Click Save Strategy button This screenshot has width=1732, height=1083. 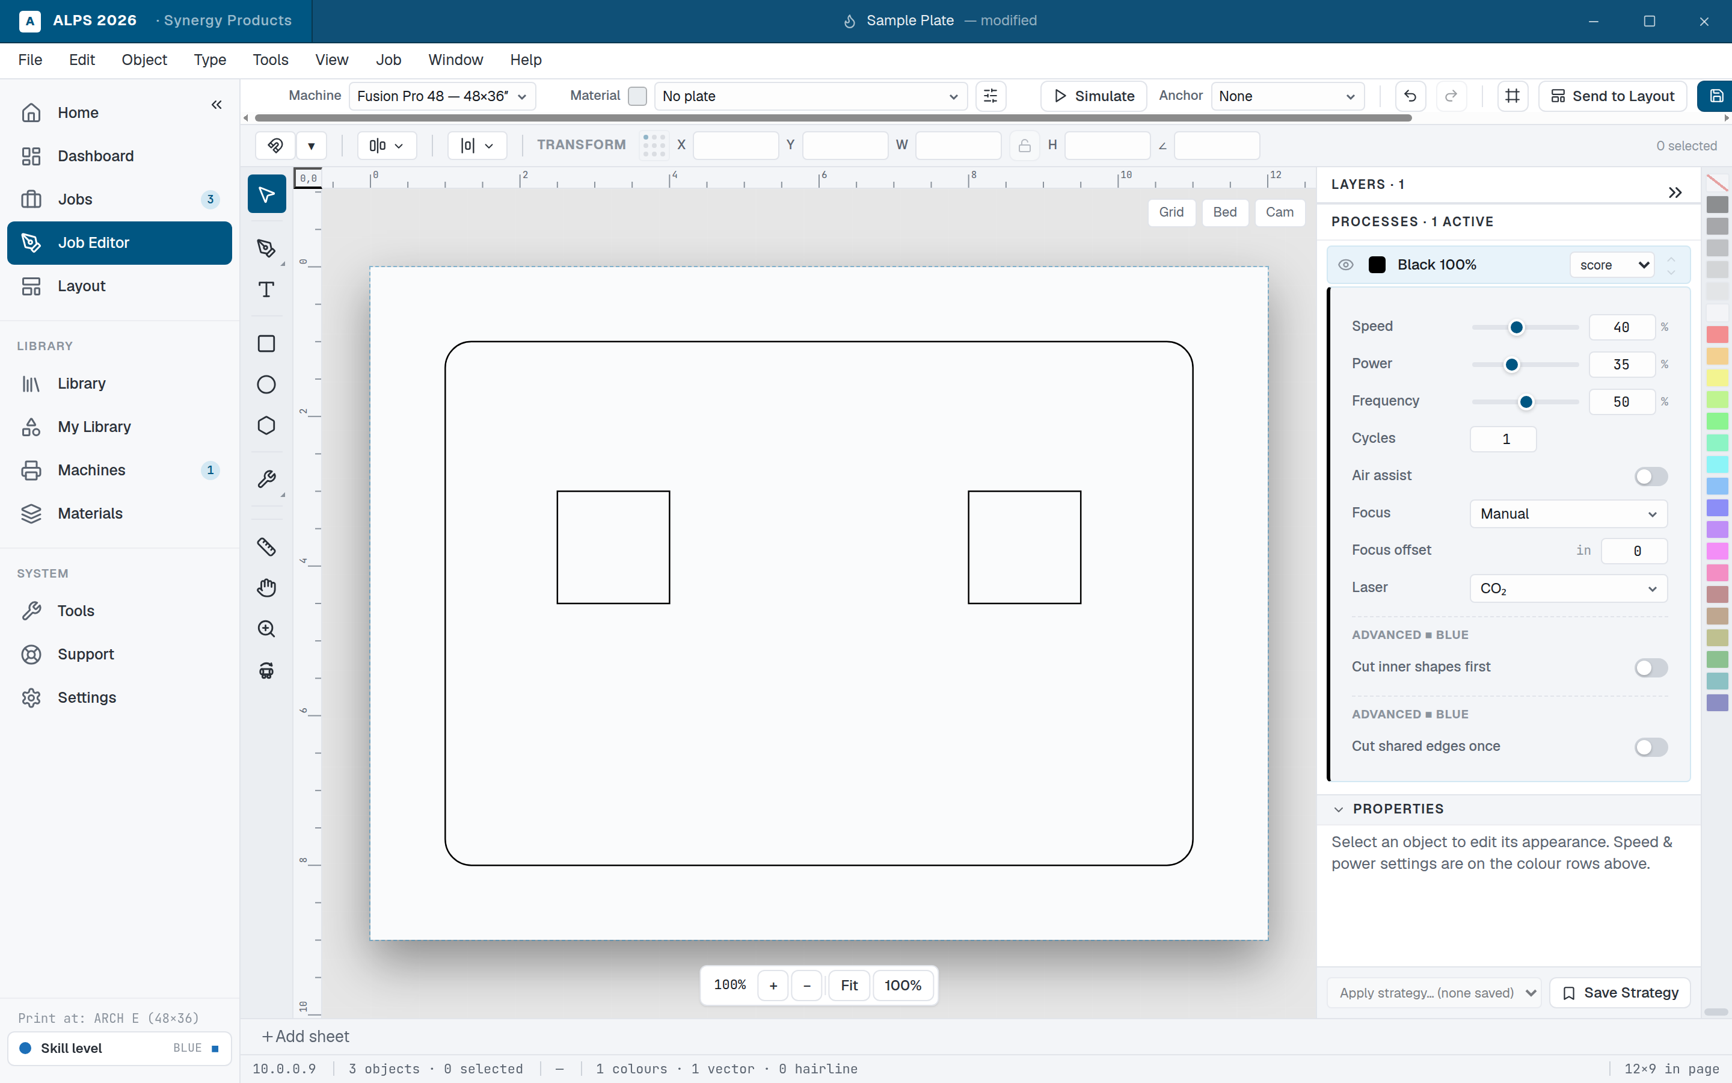[1620, 993]
